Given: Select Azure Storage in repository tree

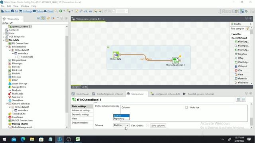Looking at the screenshot, I should click(20, 83).
